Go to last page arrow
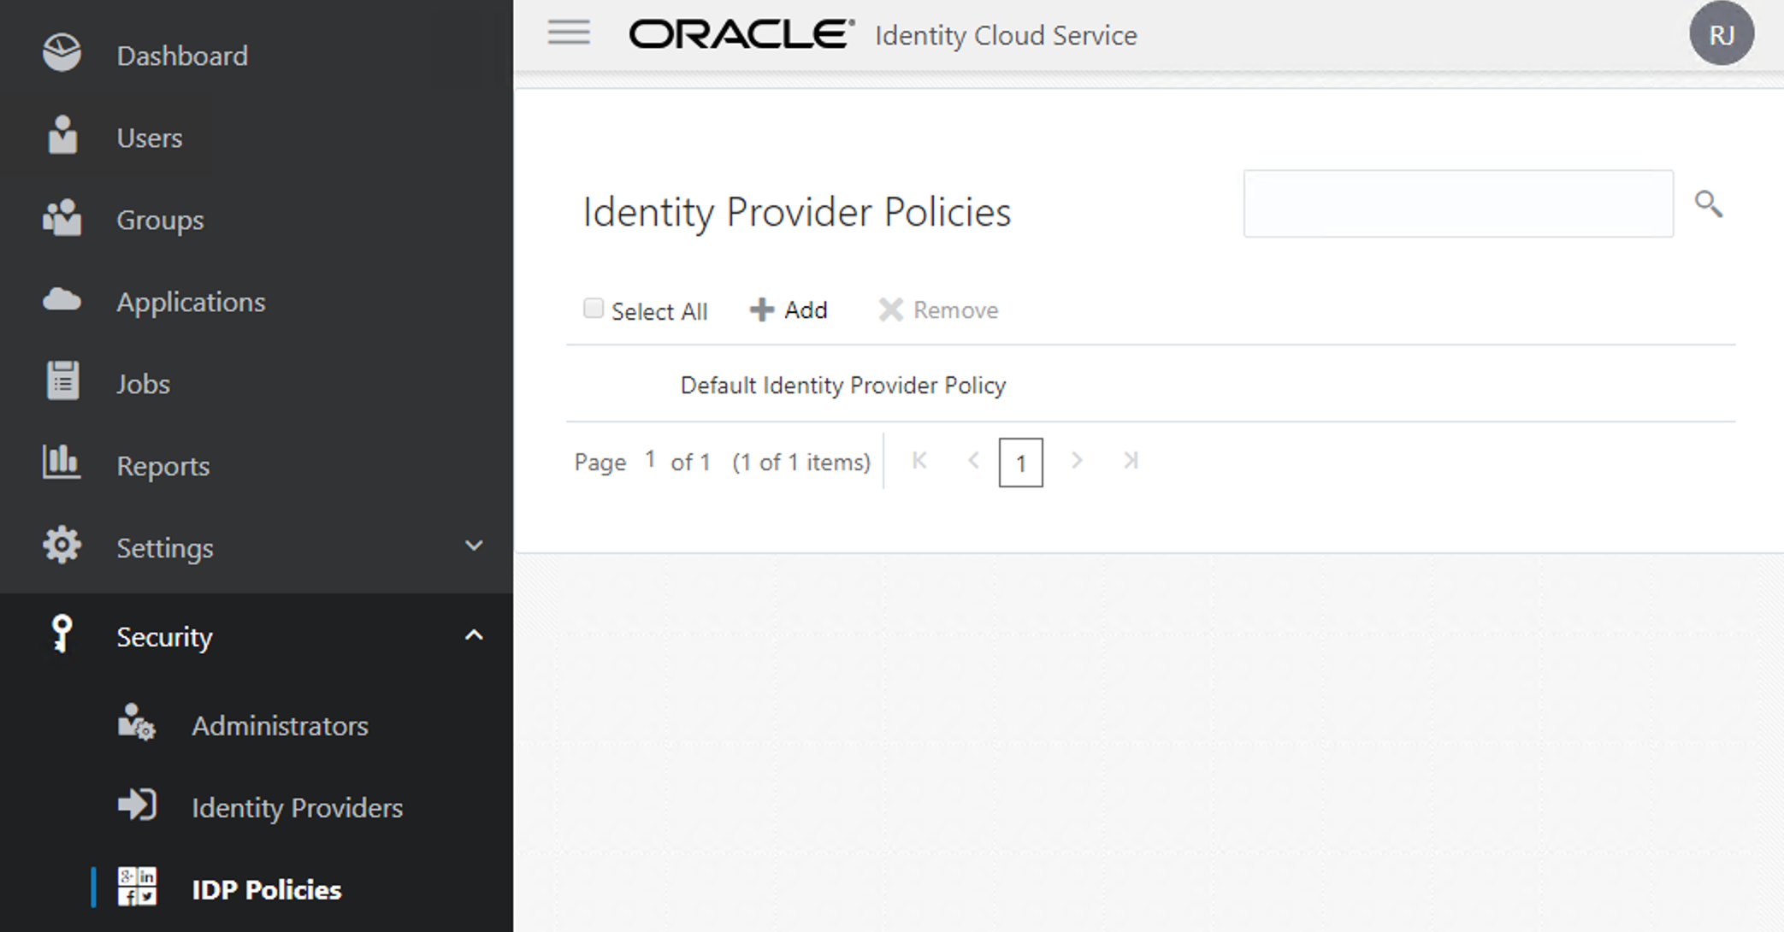The image size is (1784, 932). click(x=1131, y=461)
